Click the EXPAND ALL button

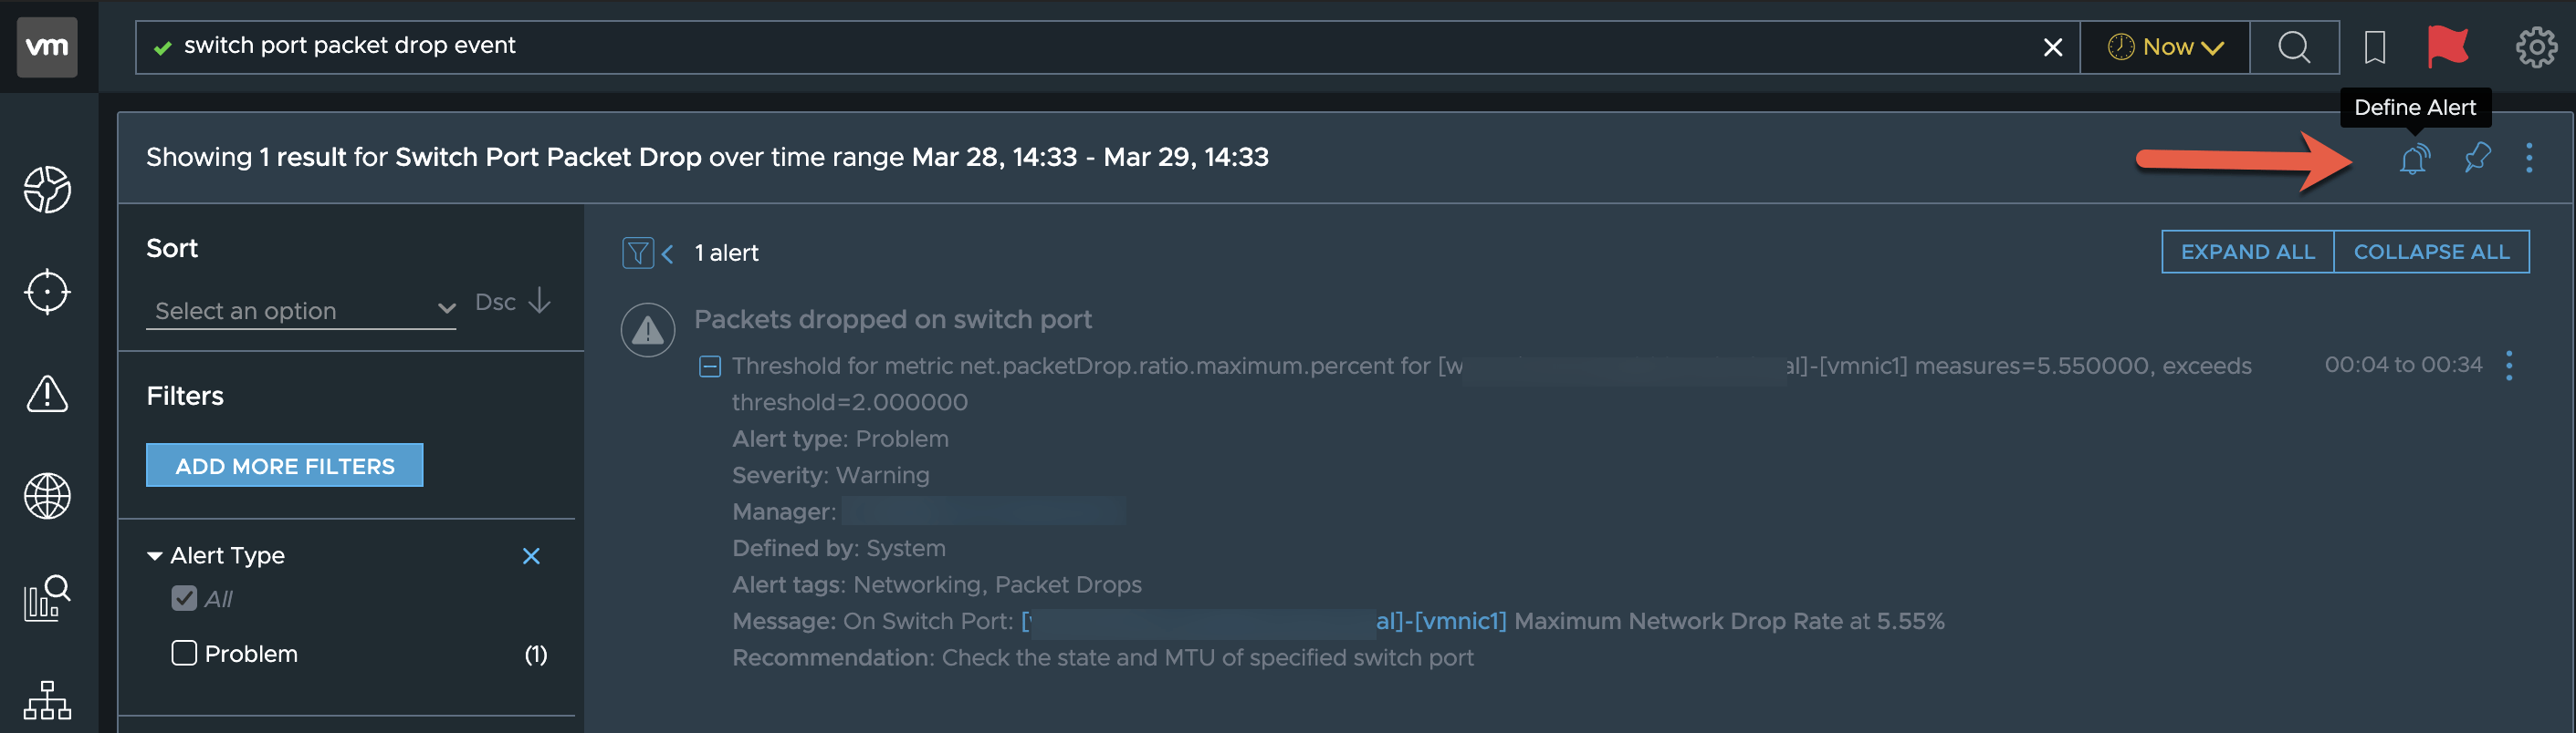pos(2247,252)
